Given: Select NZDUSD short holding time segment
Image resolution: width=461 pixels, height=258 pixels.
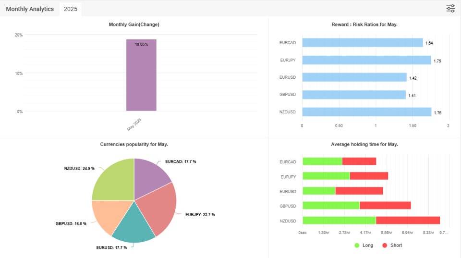Looking at the screenshot, I should pos(408,221).
